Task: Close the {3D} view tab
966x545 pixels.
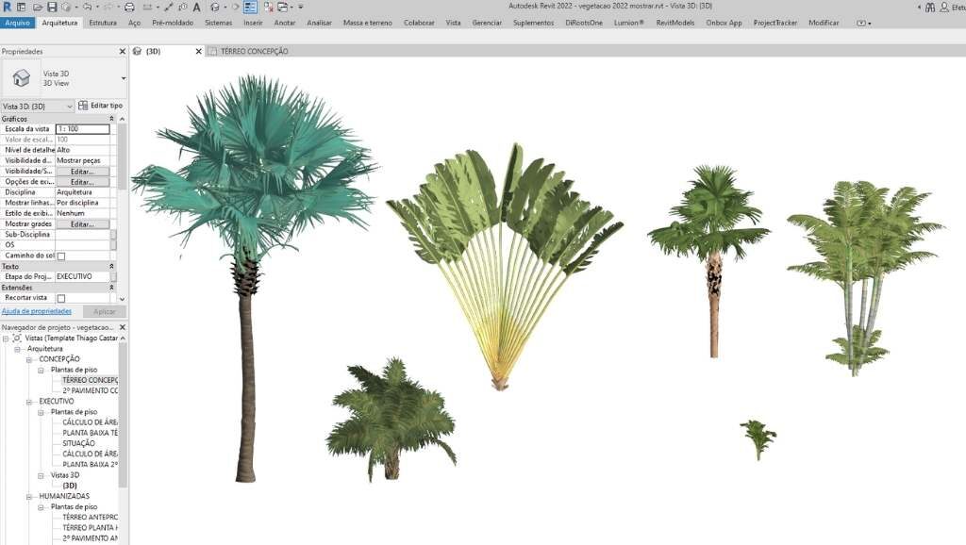Action: (198, 52)
